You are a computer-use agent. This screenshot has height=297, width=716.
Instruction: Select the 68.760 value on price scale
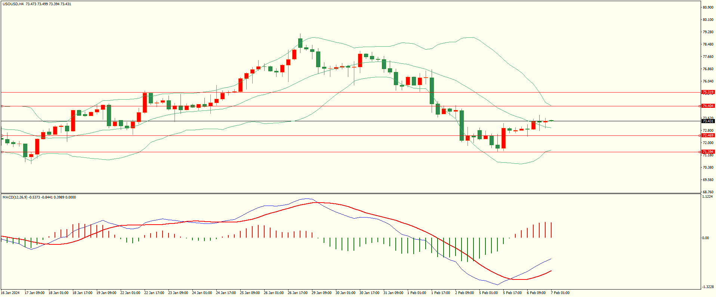click(708, 192)
